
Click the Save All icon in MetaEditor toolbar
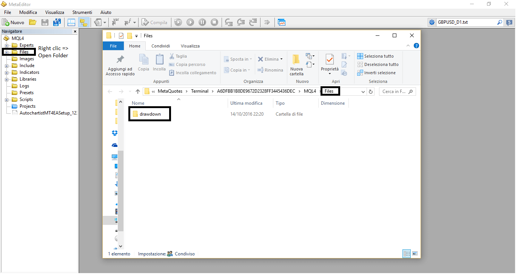[57, 22]
